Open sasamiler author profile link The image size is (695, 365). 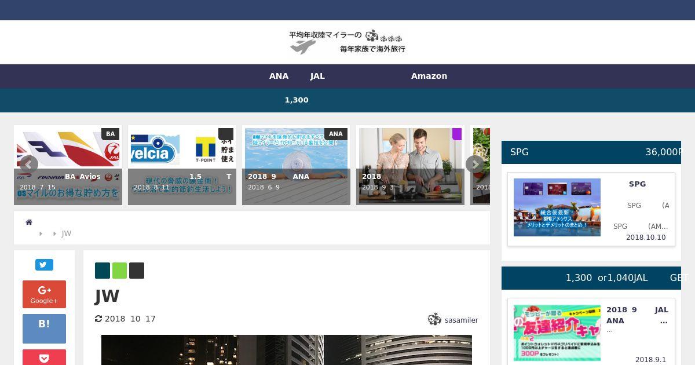click(462, 320)
